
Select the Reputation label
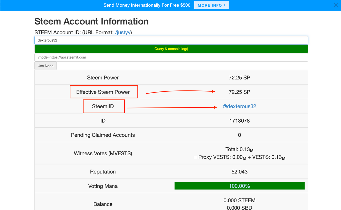tap(103, 172)
